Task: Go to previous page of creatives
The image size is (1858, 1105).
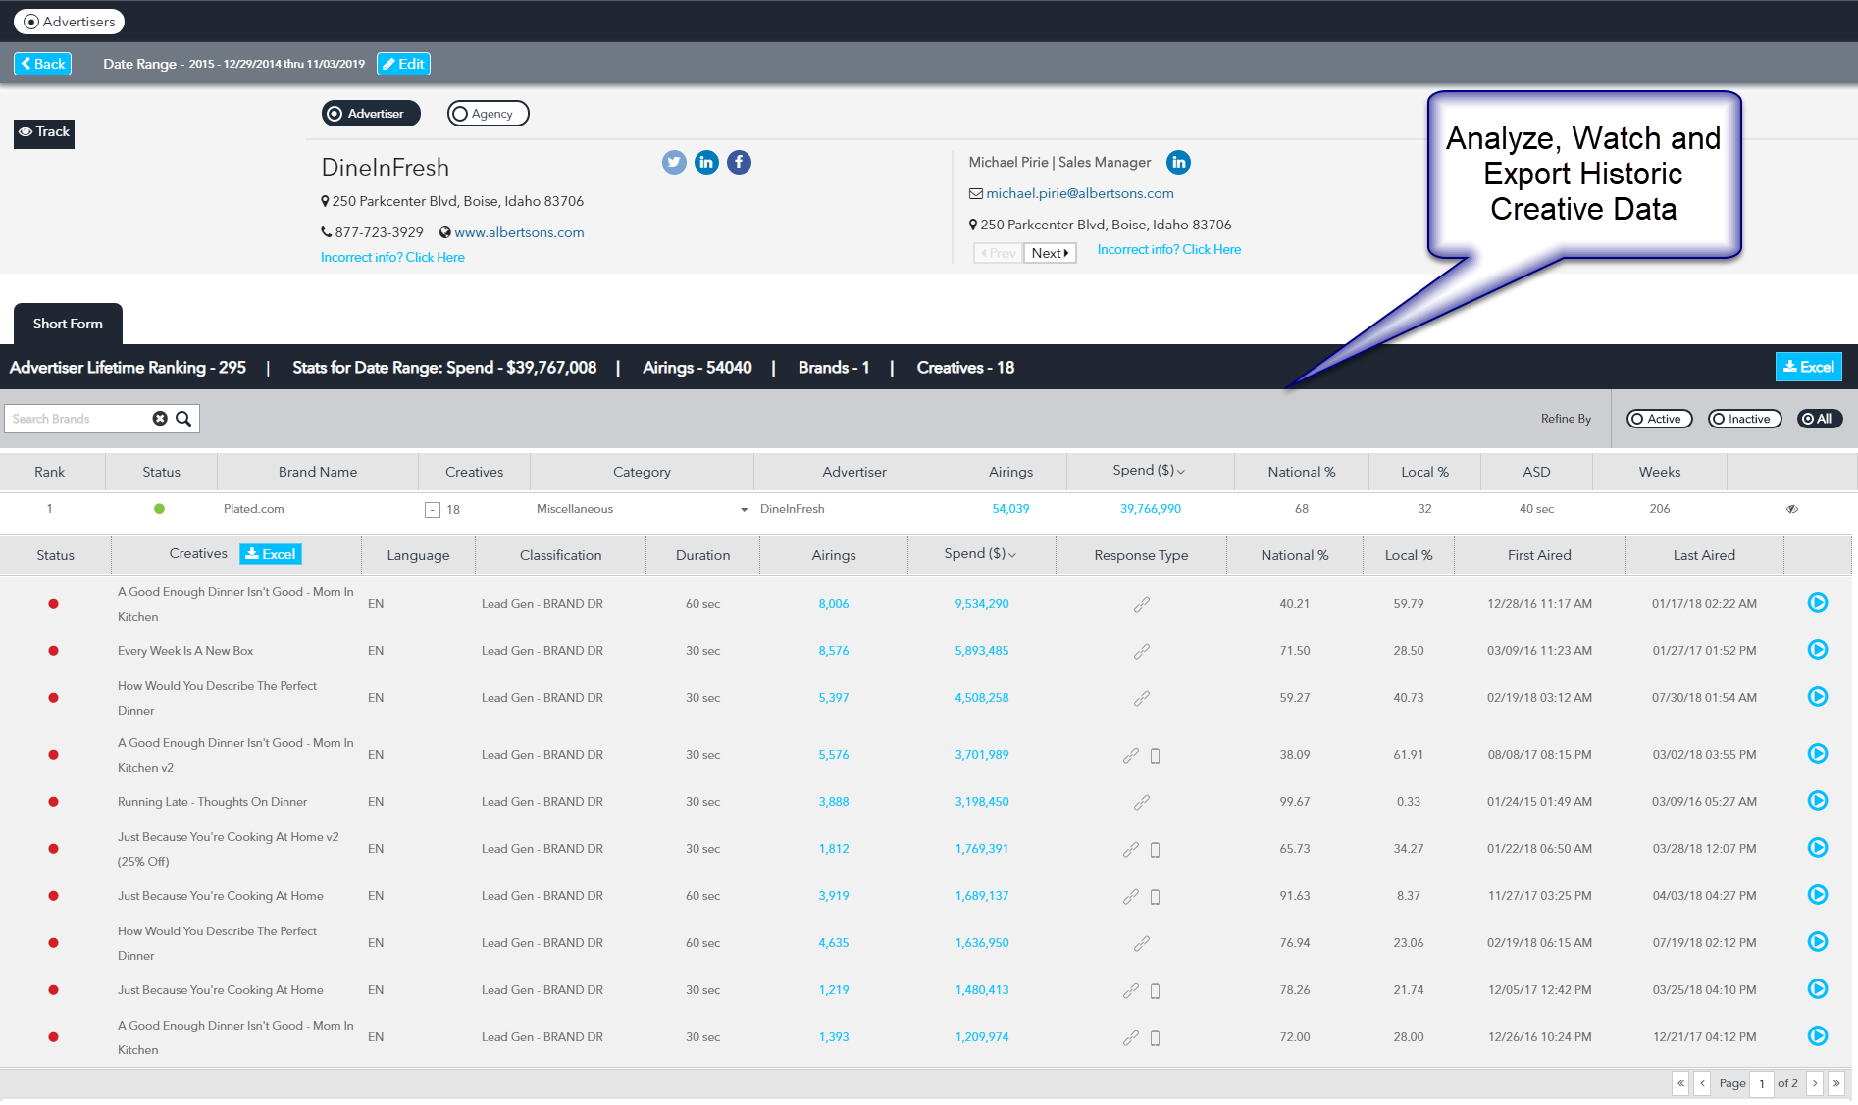Action: tap(1703, 1083)
